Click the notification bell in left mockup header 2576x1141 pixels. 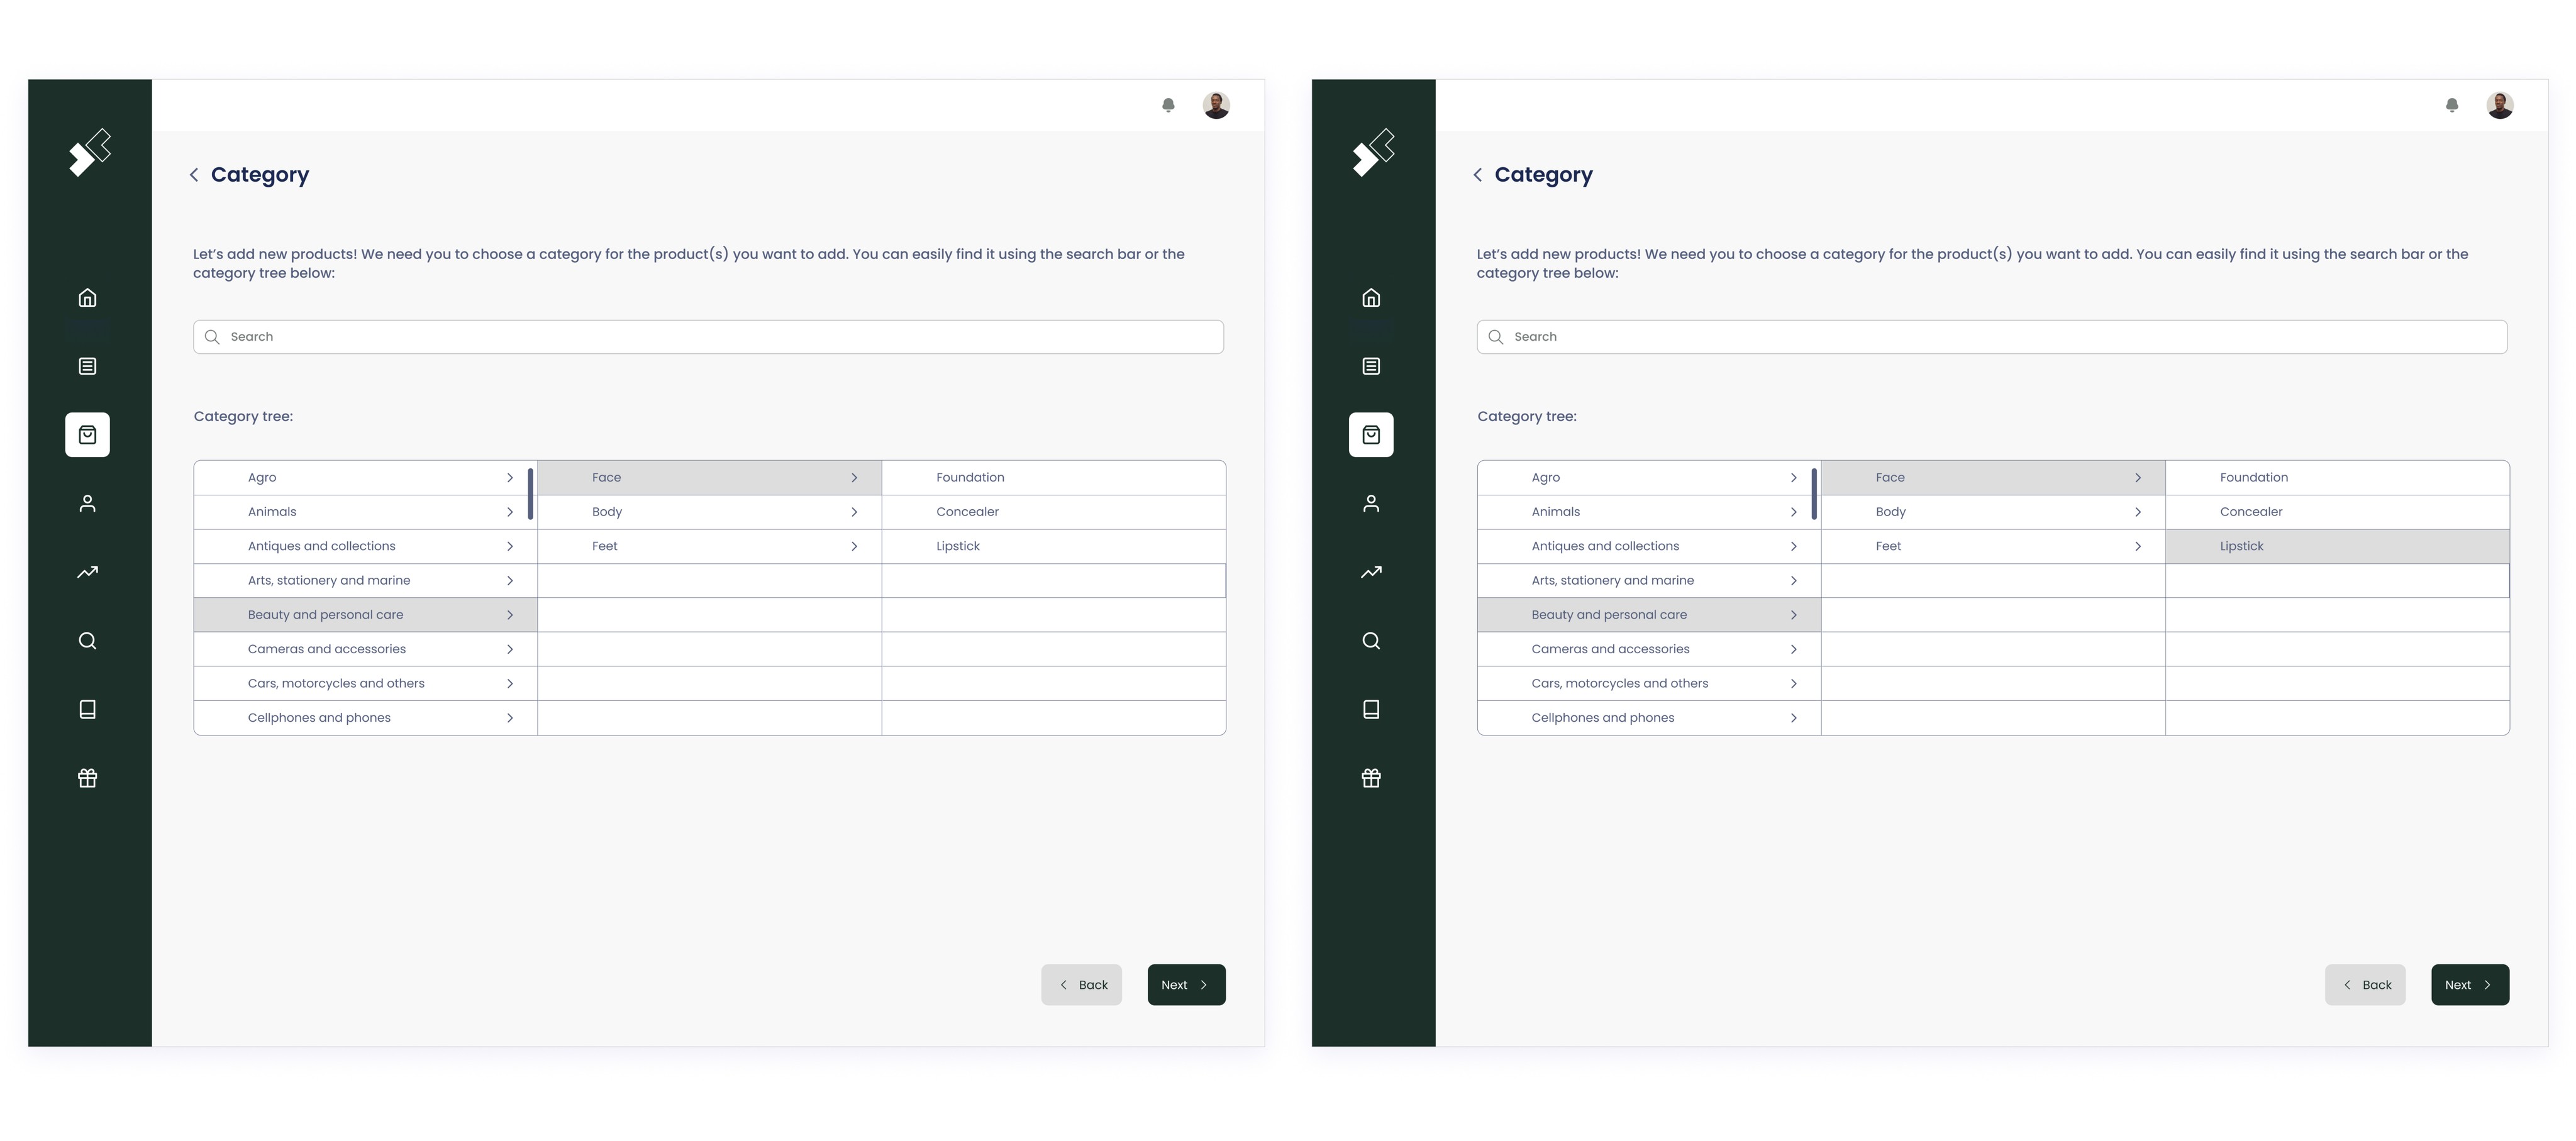point(1168,105)
